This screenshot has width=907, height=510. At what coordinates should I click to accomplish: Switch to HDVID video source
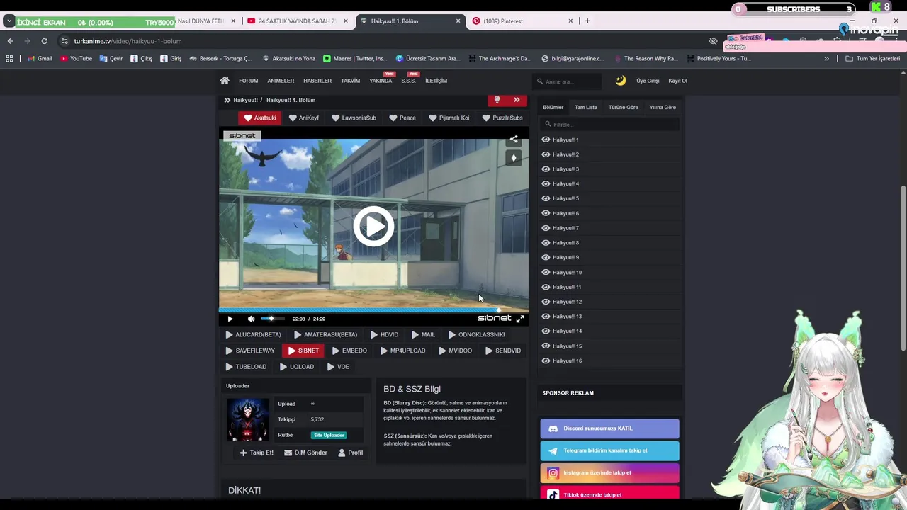(x=383, y=334)
